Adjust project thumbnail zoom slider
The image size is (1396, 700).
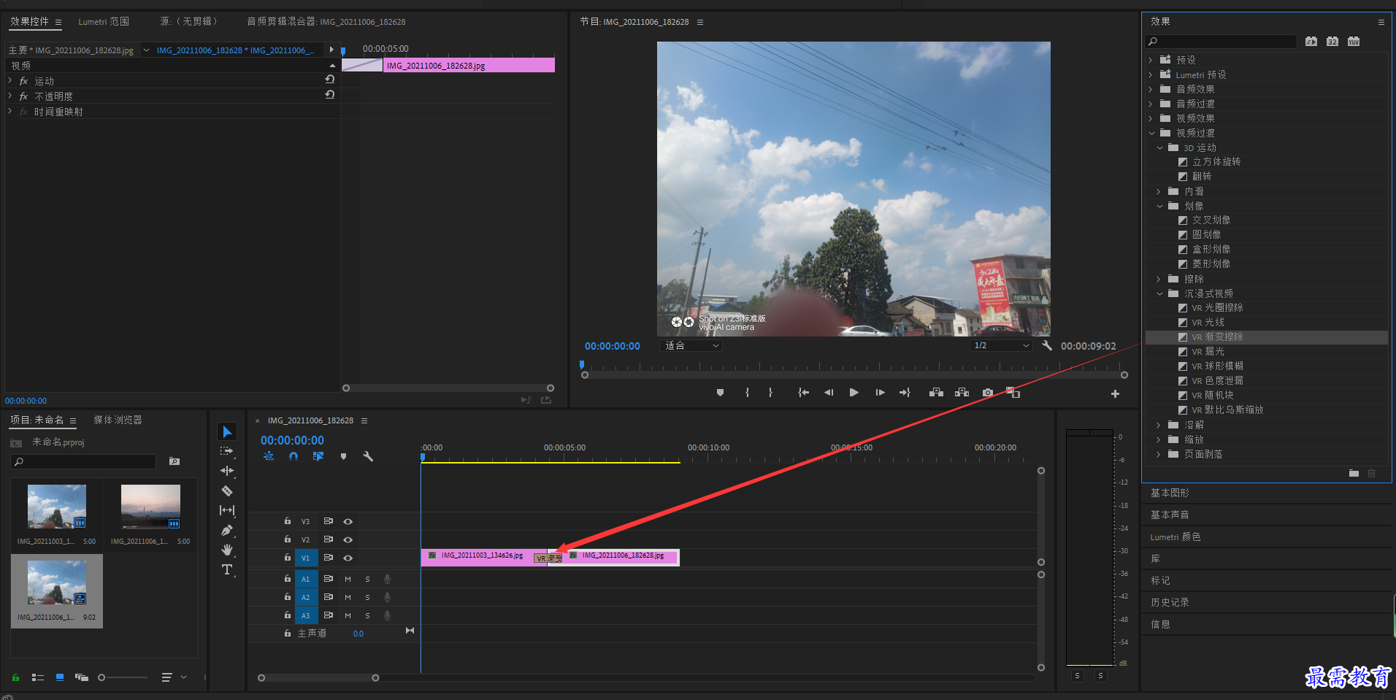coord(101,677)
